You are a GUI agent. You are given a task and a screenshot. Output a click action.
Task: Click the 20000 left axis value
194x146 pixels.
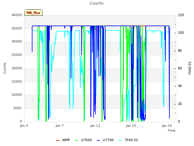pos(17,68)
